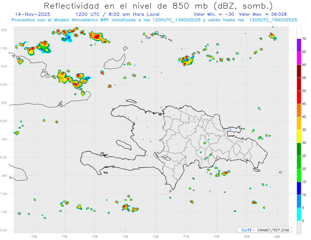
Task: Select the '30' colorbar value label
Action: click(304, 143)
